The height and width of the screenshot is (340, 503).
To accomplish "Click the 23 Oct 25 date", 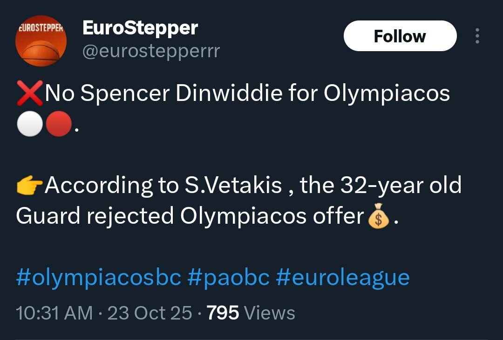I will click(150, 313).
